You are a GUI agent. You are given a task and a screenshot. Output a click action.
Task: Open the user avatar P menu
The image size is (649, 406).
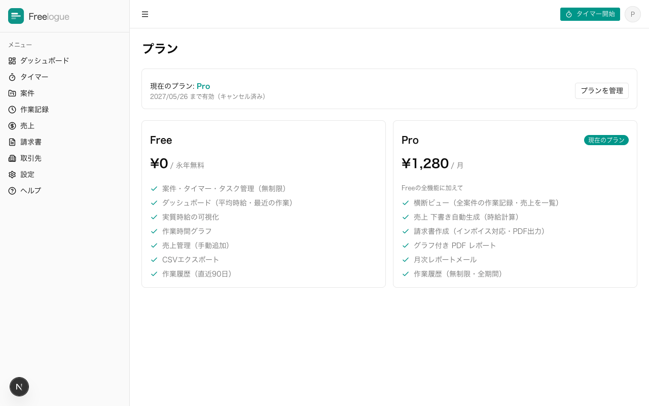point(633,14)
